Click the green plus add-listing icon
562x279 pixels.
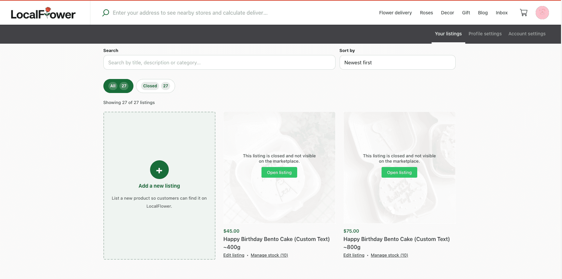(x=159, y=170)
